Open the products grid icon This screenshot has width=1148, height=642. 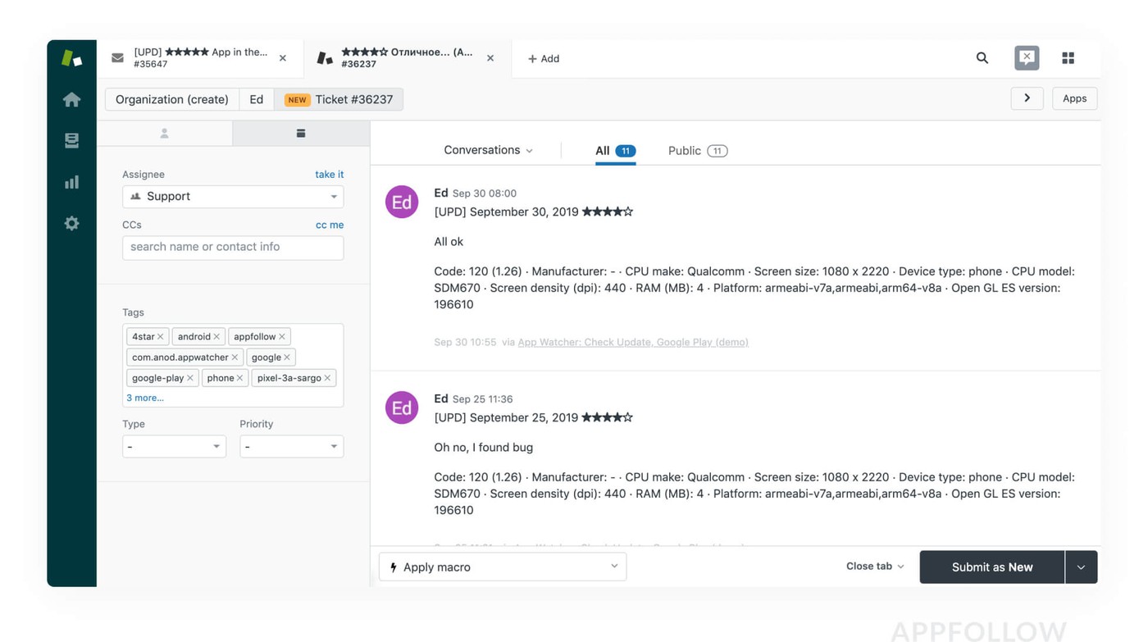tap(1068, 58)
